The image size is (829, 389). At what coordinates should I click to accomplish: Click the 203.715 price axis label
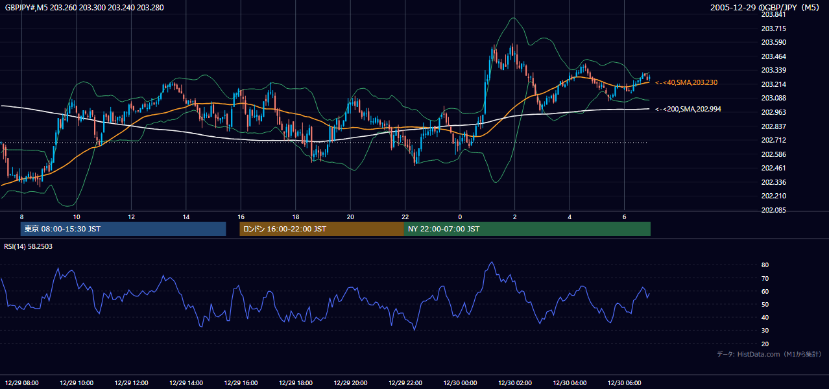[x=773, y=29]
